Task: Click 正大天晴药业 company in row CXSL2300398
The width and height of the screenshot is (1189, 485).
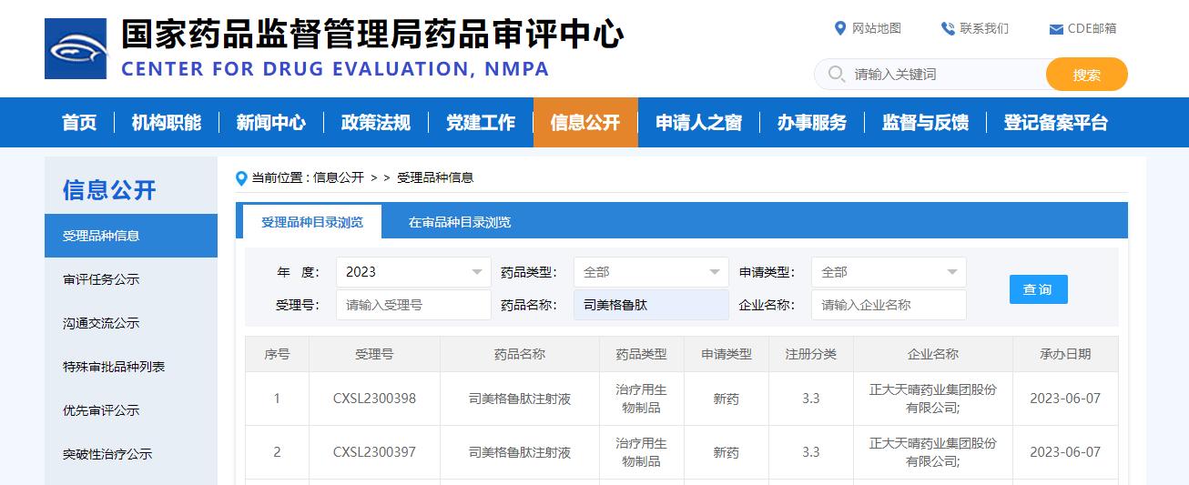Action: pyautogui.click(x=933, y=399)
